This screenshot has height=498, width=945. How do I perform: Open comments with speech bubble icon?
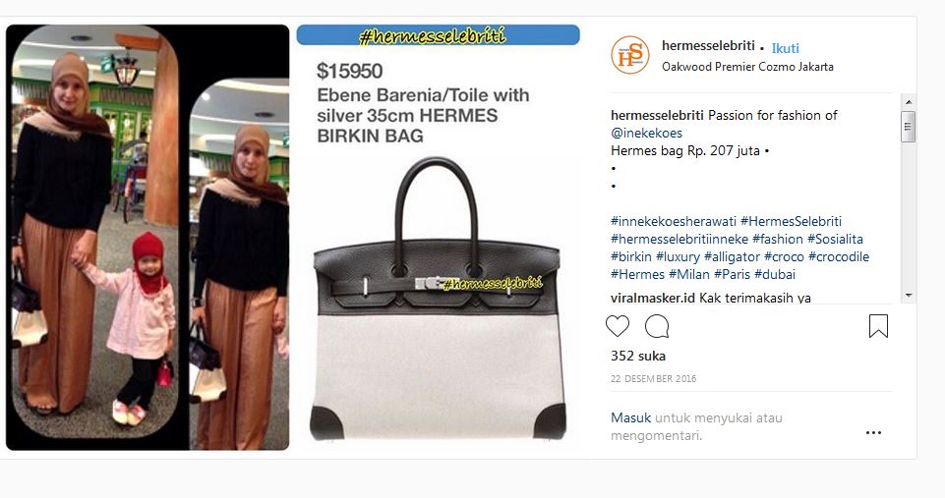pos(657,326)
